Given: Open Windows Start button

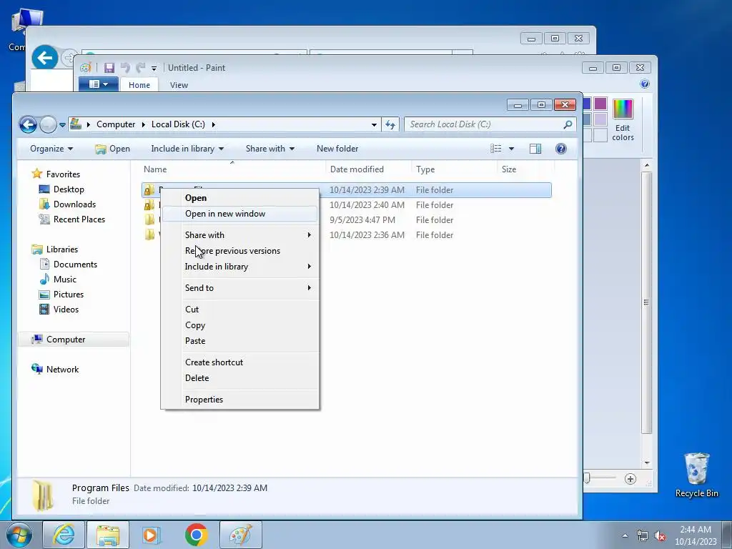Looking at the screenshot, I should point(19,535).
